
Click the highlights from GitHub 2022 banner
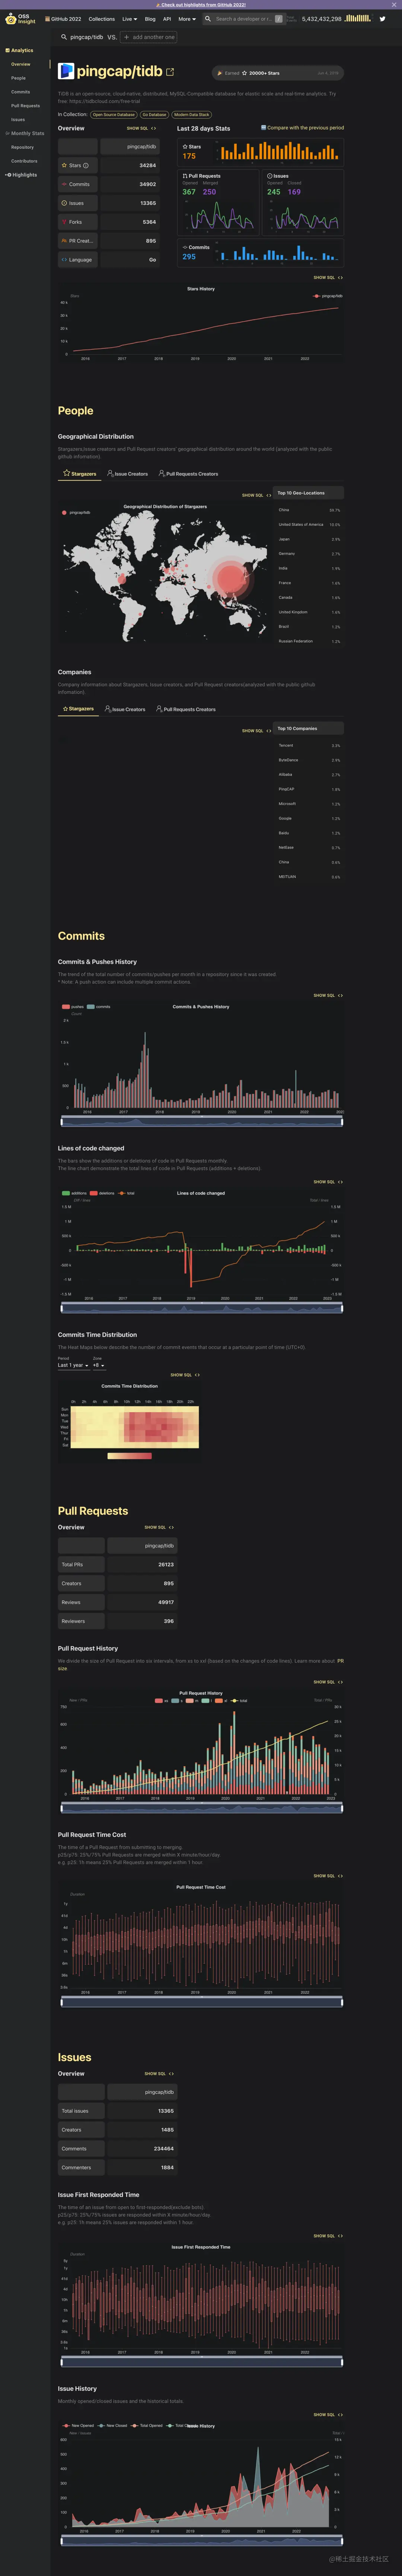201,4
